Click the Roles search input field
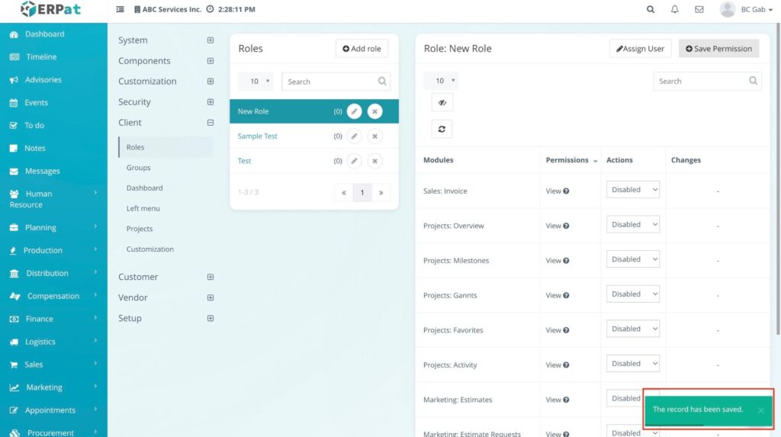Screen dimensions: 781x437 coord(329,82)
